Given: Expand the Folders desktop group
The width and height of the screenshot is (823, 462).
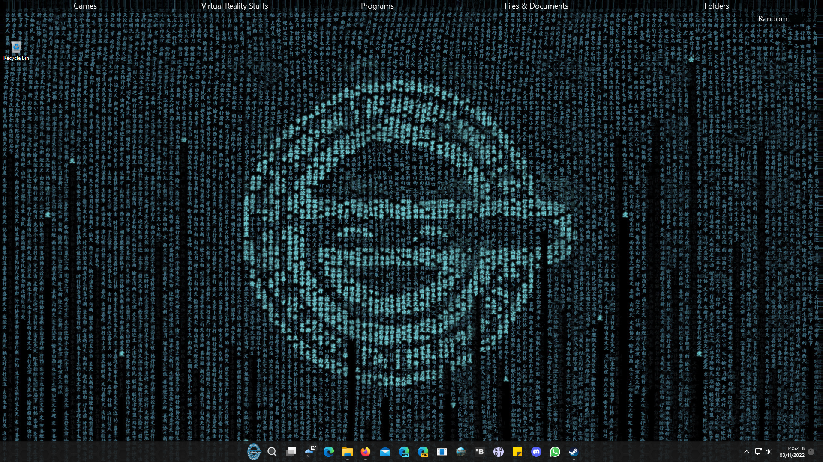Looking at the screenshot, I should click(x=716, y=6).
